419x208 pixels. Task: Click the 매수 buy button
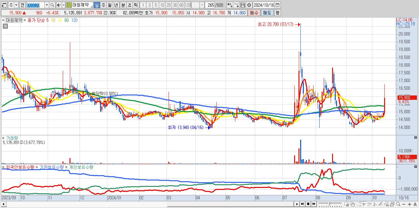(x=254, y=13)
